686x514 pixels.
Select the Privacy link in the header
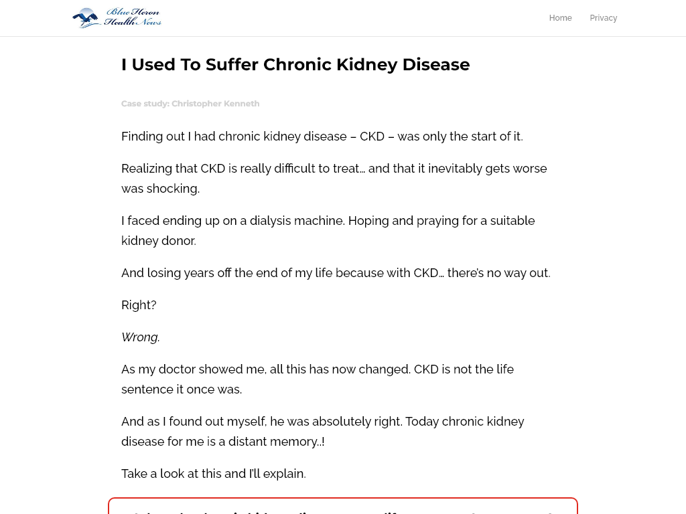pyautogui.click(x=603, y=18)
